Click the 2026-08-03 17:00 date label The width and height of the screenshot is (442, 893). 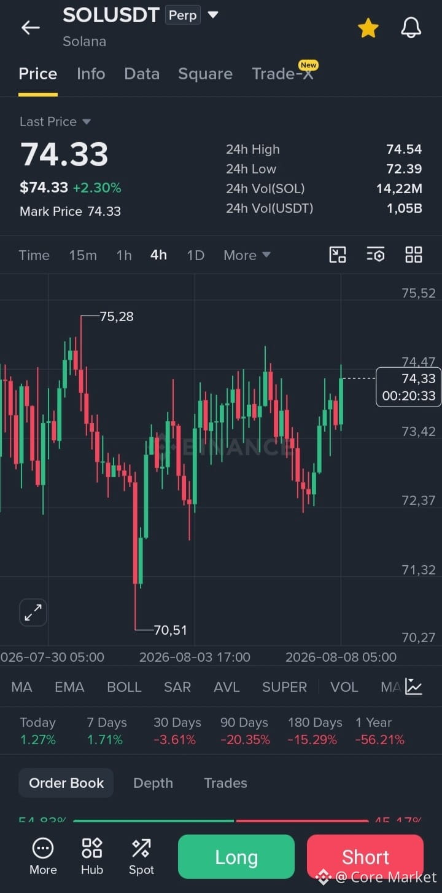pyautogui.click(x=195, y=657)
